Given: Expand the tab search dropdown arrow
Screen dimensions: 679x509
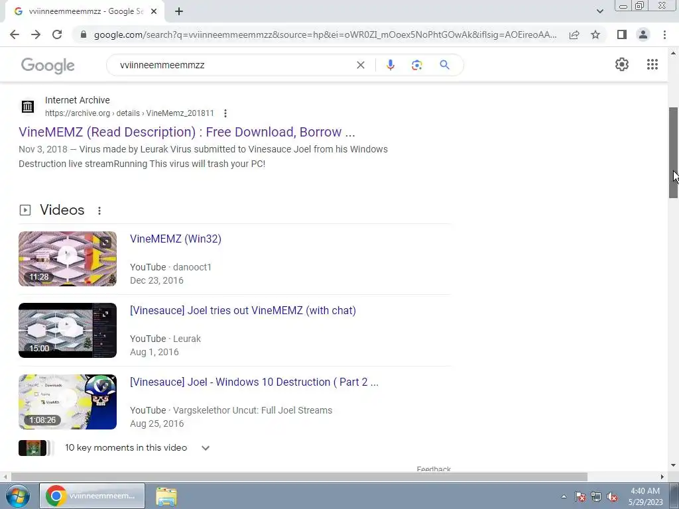Looking at the screenshot, I should coord(599,11).
